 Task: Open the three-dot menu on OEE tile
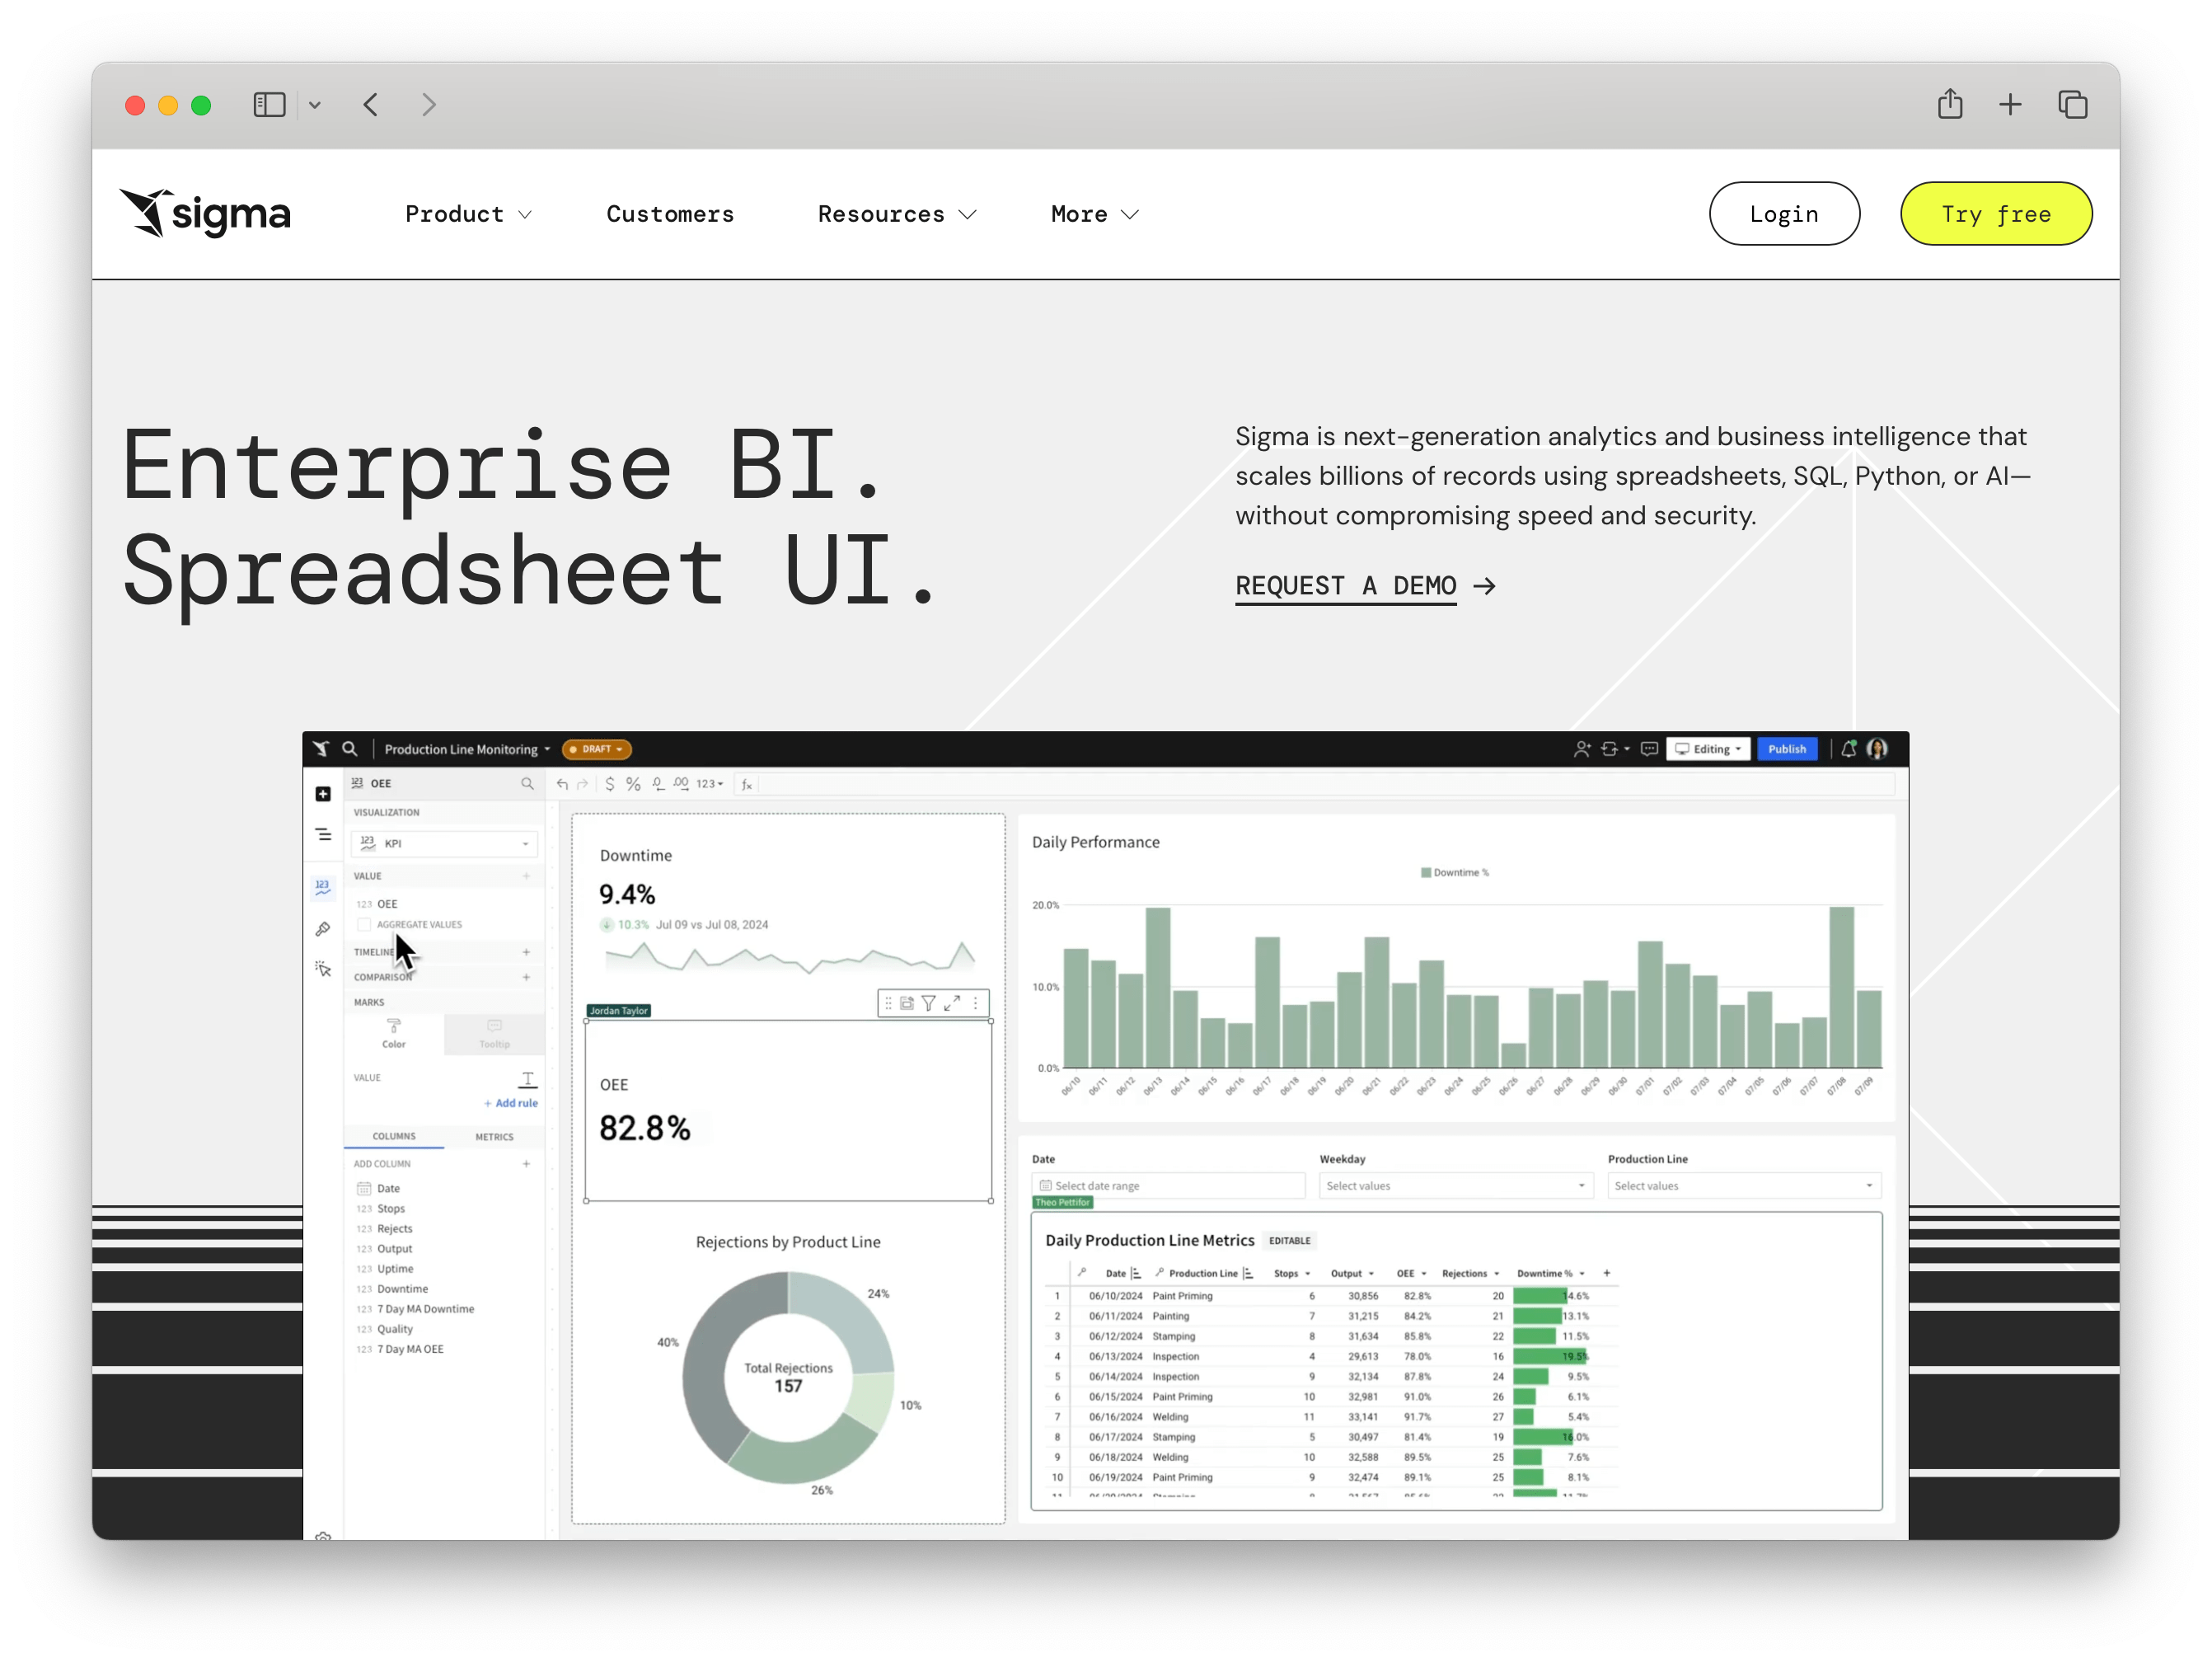pos(976,1003)
